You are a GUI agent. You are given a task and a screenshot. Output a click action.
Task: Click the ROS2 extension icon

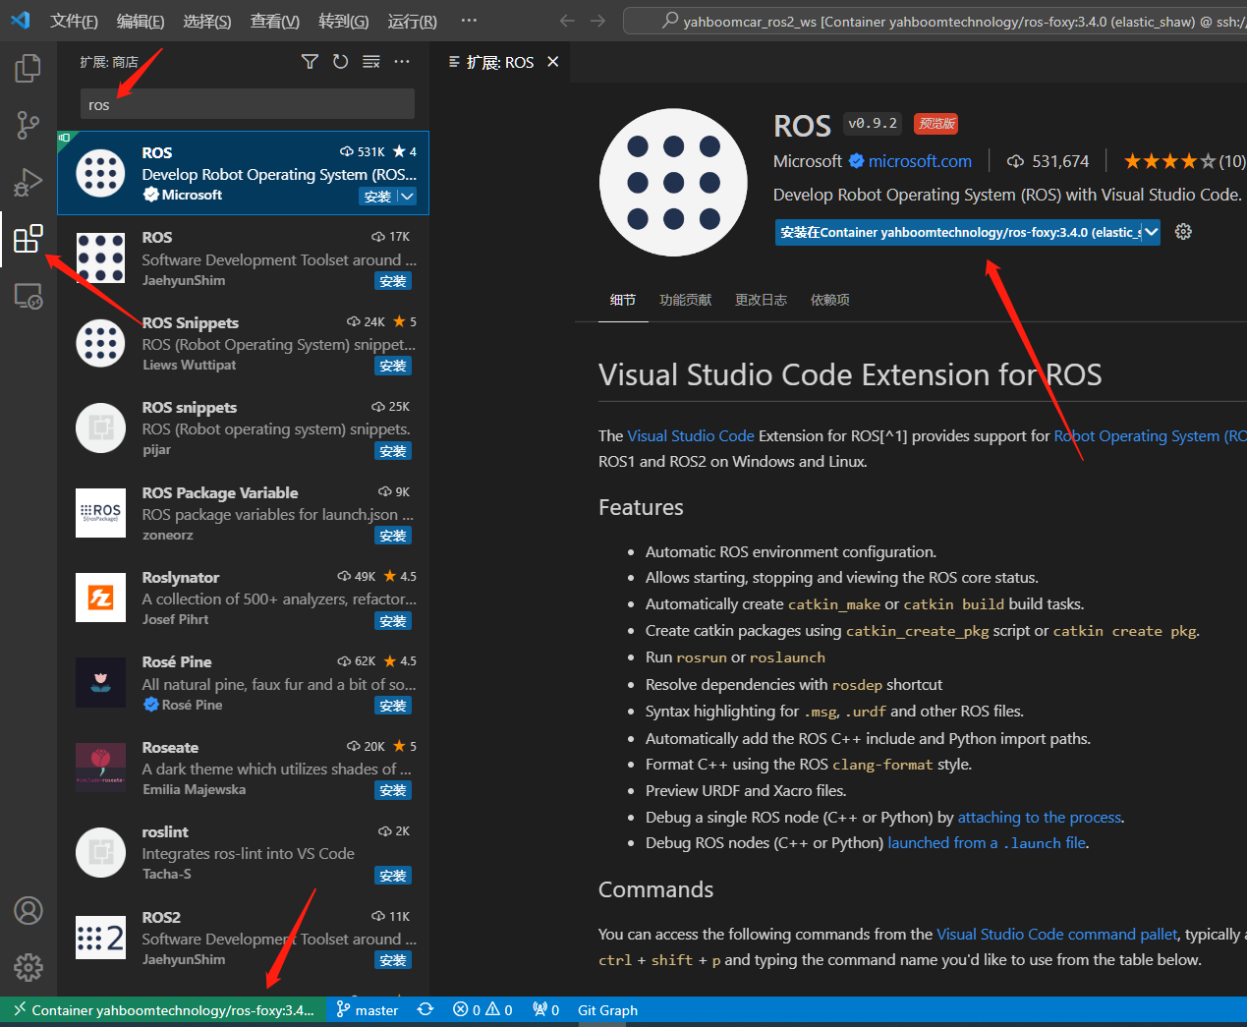100,938
